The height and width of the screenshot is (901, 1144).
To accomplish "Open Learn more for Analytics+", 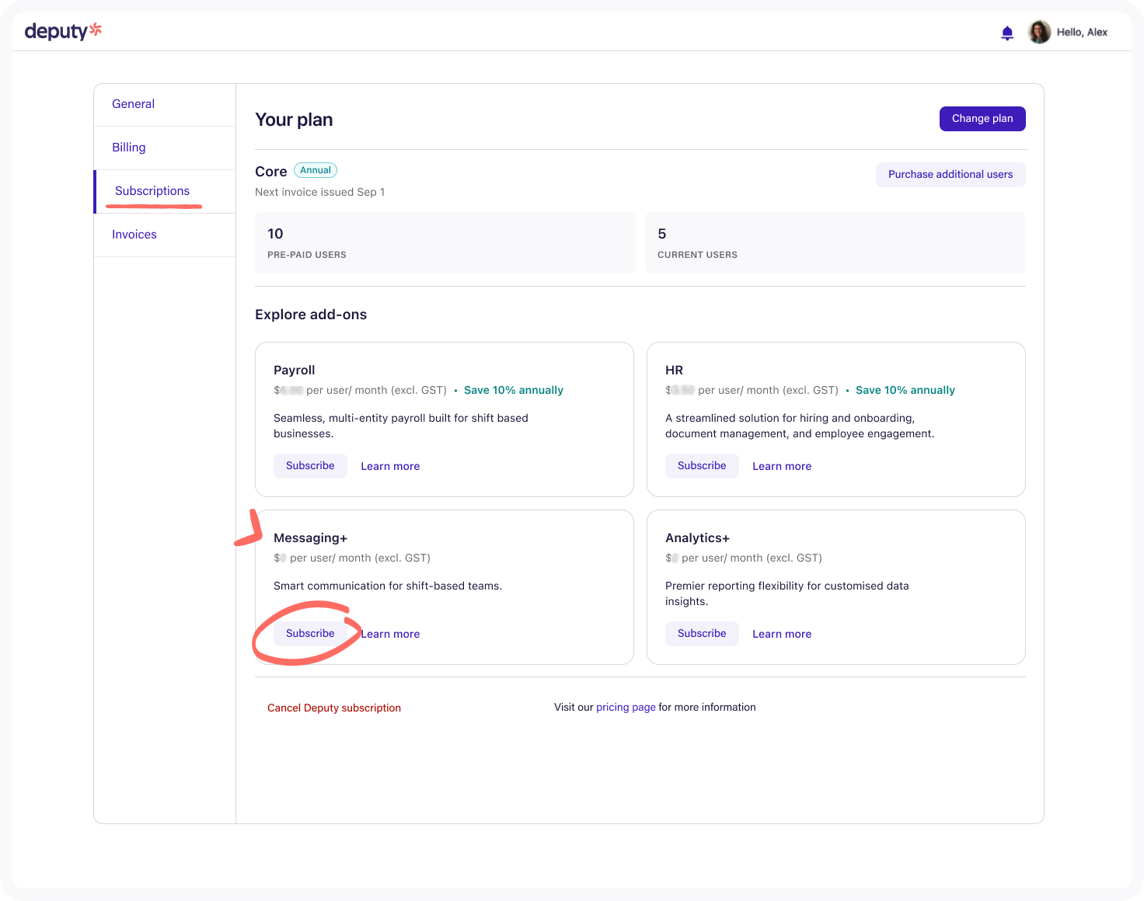I will [x=782, y=635].
